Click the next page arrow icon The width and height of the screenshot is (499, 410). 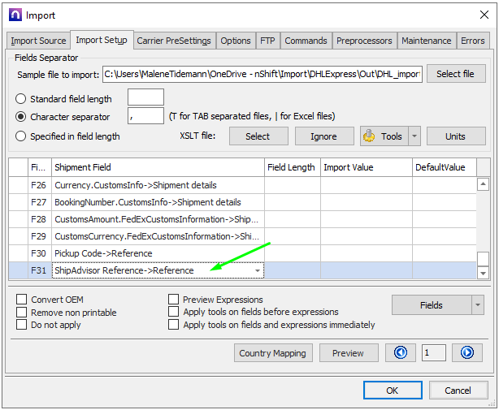[x=466, y=352]
